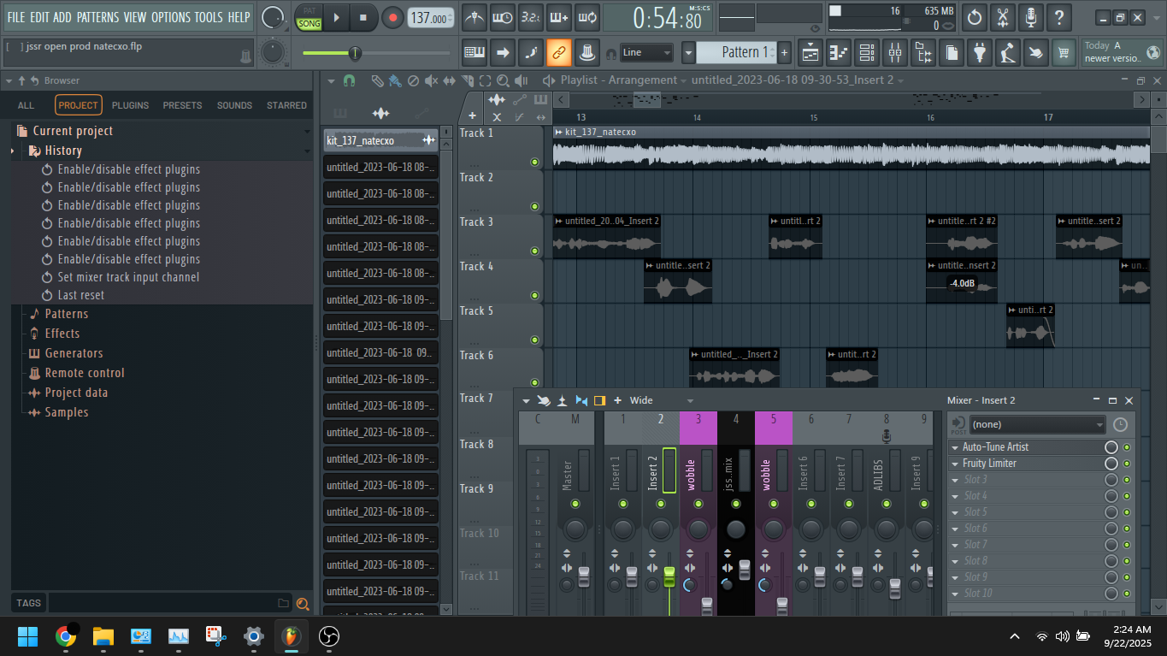The height and width of the screenshot is (656, 1167).
Task: Open the metronome toggle icon
Action: (x=474, y=18)
